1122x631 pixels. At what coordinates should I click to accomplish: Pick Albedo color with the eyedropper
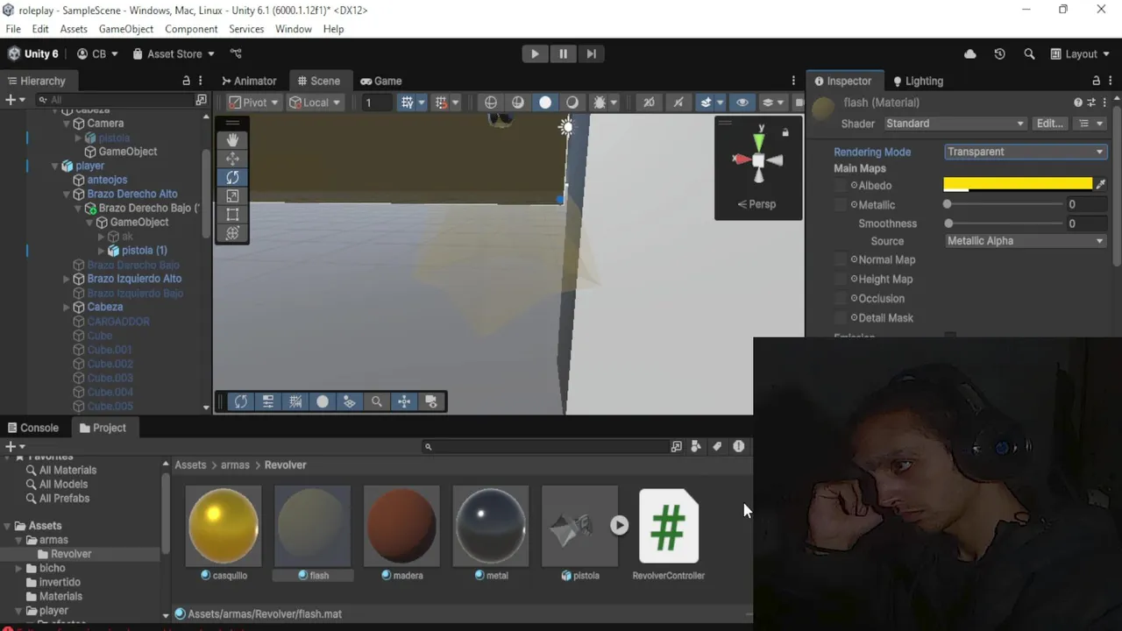pos(1101,185)
